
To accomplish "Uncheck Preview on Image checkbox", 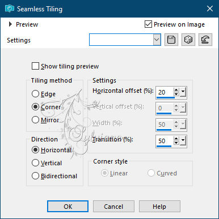I will [x=148, y=24].
